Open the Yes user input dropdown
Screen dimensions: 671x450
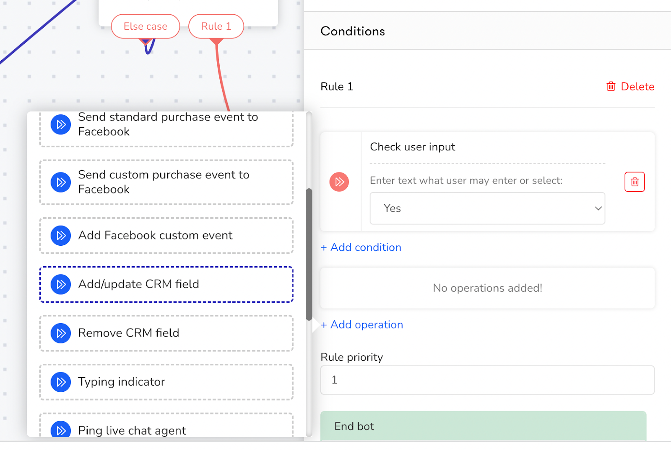tap(487, 208)
